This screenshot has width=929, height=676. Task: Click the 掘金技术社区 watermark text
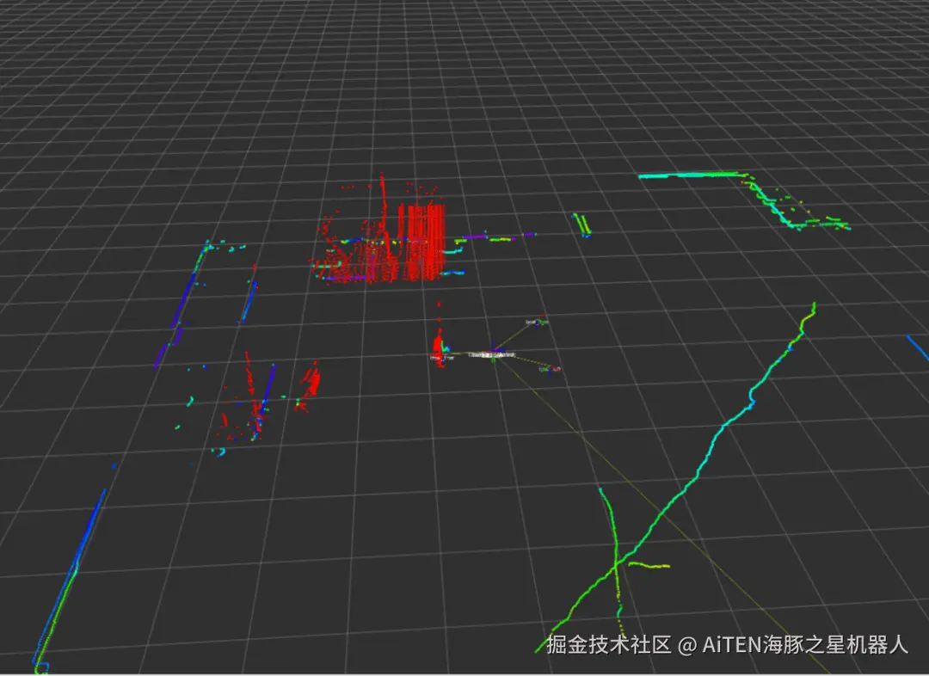click(x=608, y=644)
